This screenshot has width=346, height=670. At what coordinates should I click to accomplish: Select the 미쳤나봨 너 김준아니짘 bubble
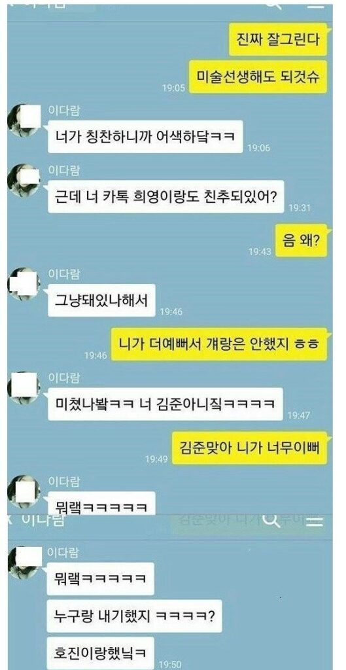[x=165, y=404]
